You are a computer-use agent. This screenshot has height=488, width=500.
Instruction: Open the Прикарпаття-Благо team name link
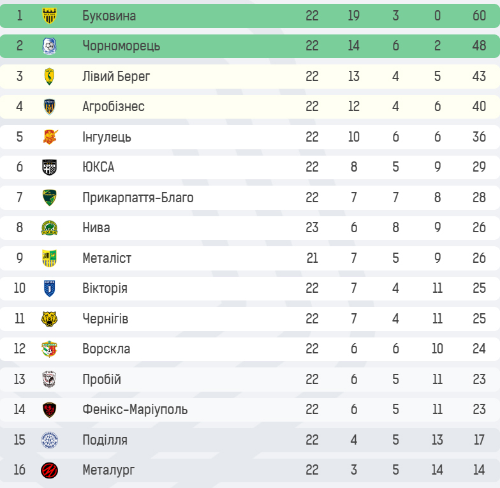(x=138, y=198)
